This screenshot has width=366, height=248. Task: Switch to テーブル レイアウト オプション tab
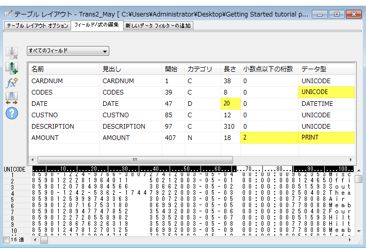(x=37, y=26)
